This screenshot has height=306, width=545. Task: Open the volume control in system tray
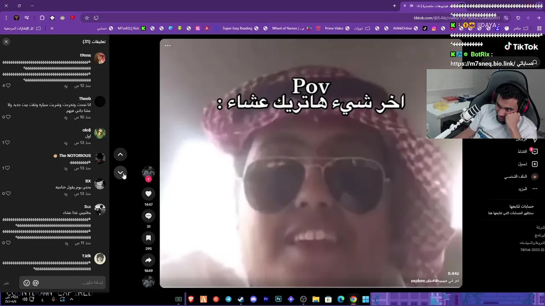(x=25, y=299)
